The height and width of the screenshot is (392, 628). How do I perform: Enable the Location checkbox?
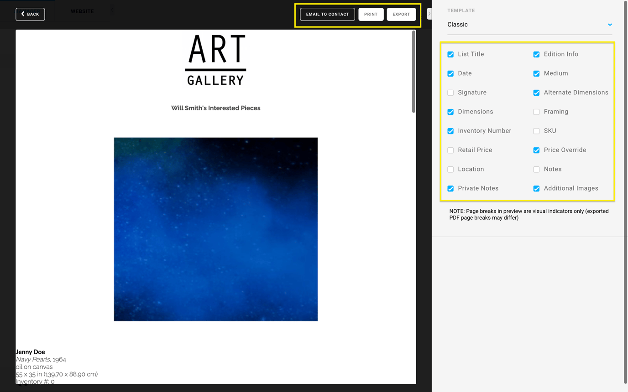click(x=450, y=169)
